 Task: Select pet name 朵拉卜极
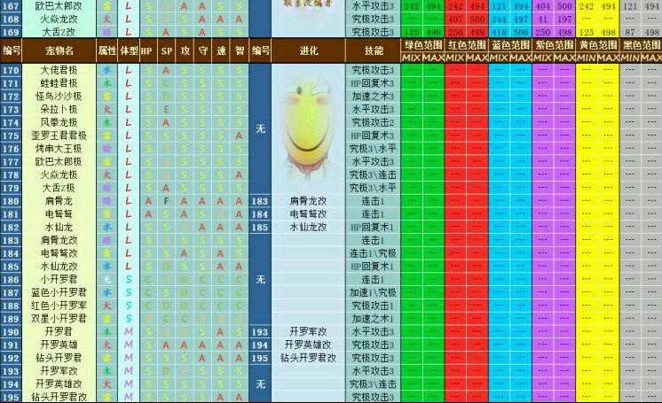coord(59,110)
